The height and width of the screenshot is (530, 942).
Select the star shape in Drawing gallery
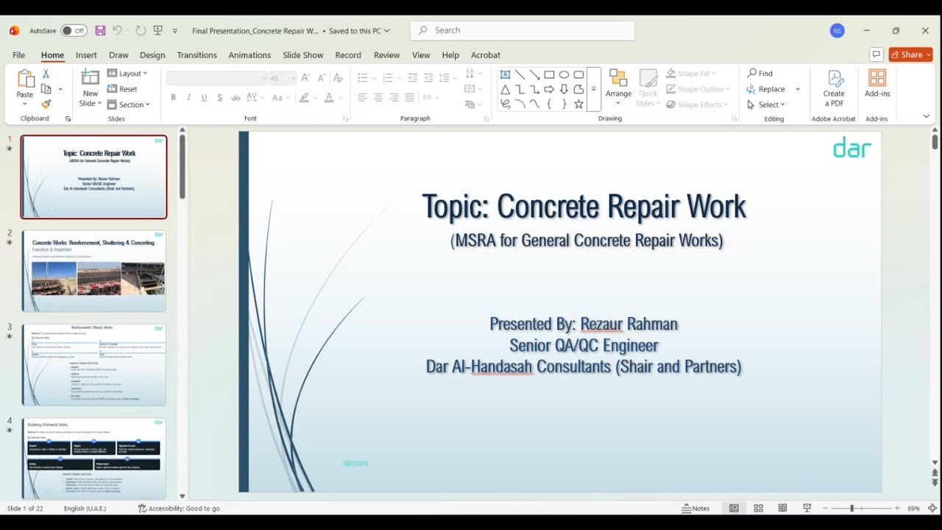pos(578,105)
